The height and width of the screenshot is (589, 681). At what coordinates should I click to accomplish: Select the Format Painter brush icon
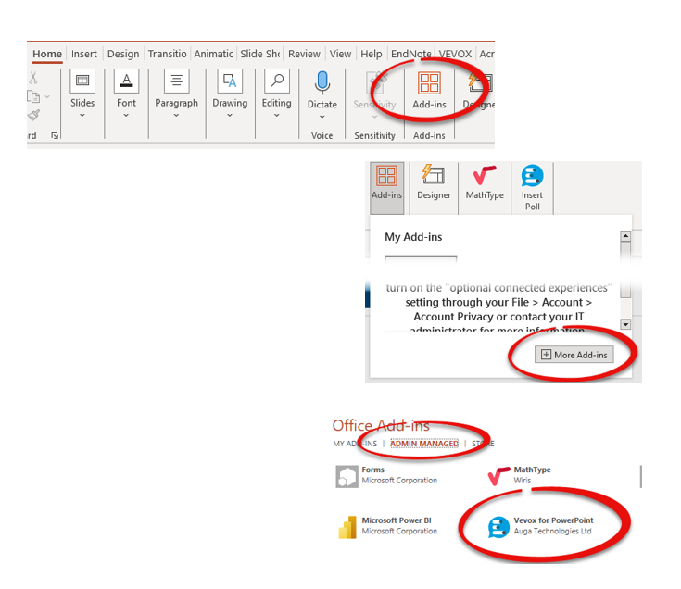pyautogui.click(x=33, y=115)
